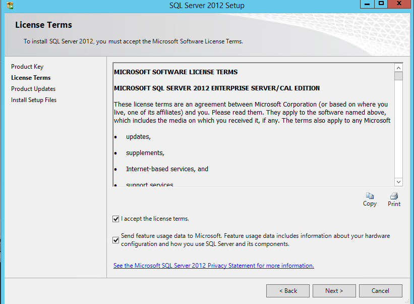Close the SQL Server 2012 Setup window

(x=399, y=4)
